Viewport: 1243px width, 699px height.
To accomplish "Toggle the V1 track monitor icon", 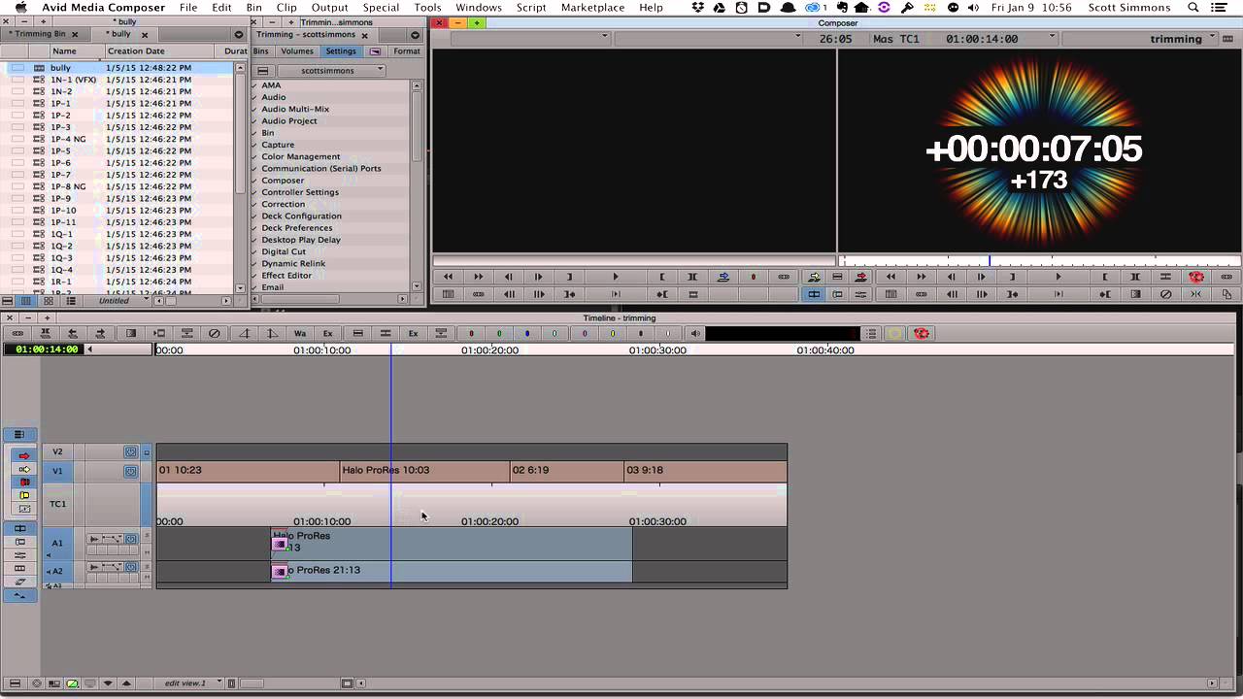I will (130, 471).
